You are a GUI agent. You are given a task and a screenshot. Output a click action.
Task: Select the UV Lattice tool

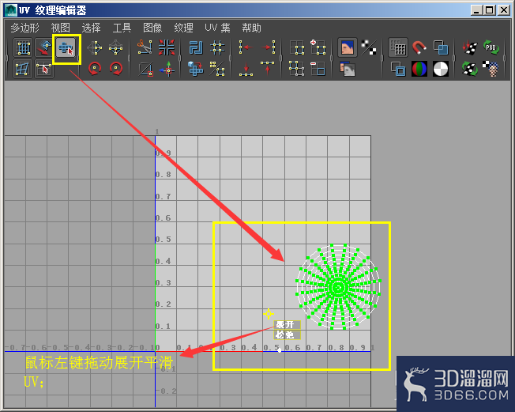click(23, 48)
